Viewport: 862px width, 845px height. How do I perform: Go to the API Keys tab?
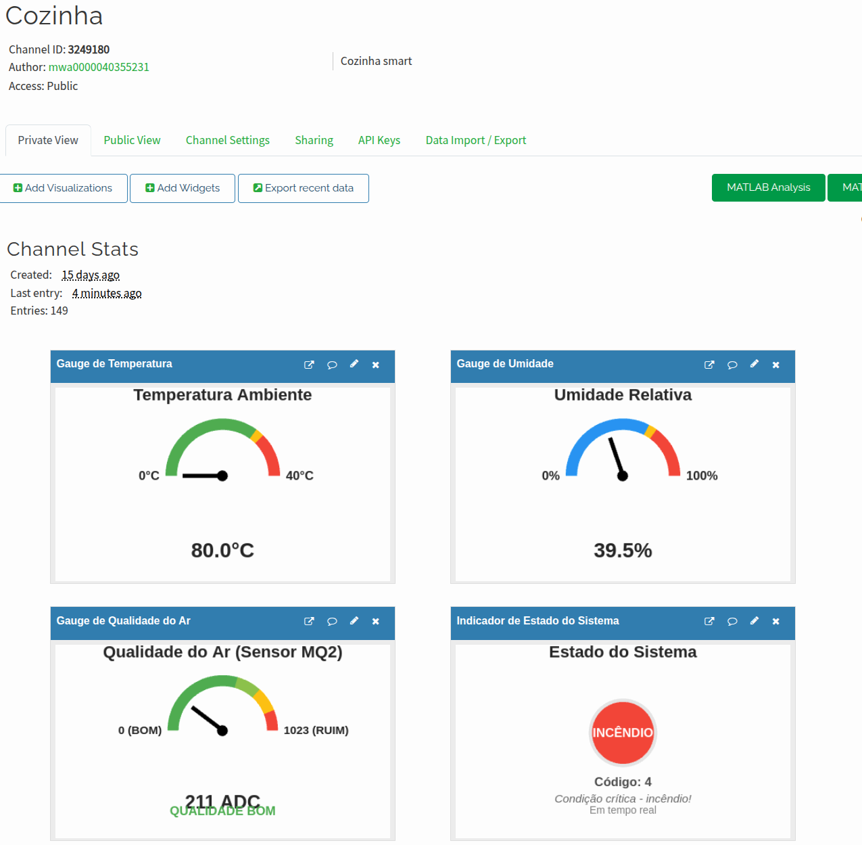point(379,140)
